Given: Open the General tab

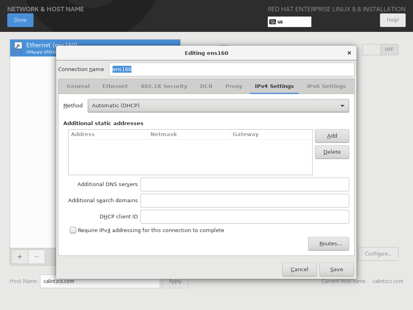Looking at the screenshot, I should coord(78,86).
